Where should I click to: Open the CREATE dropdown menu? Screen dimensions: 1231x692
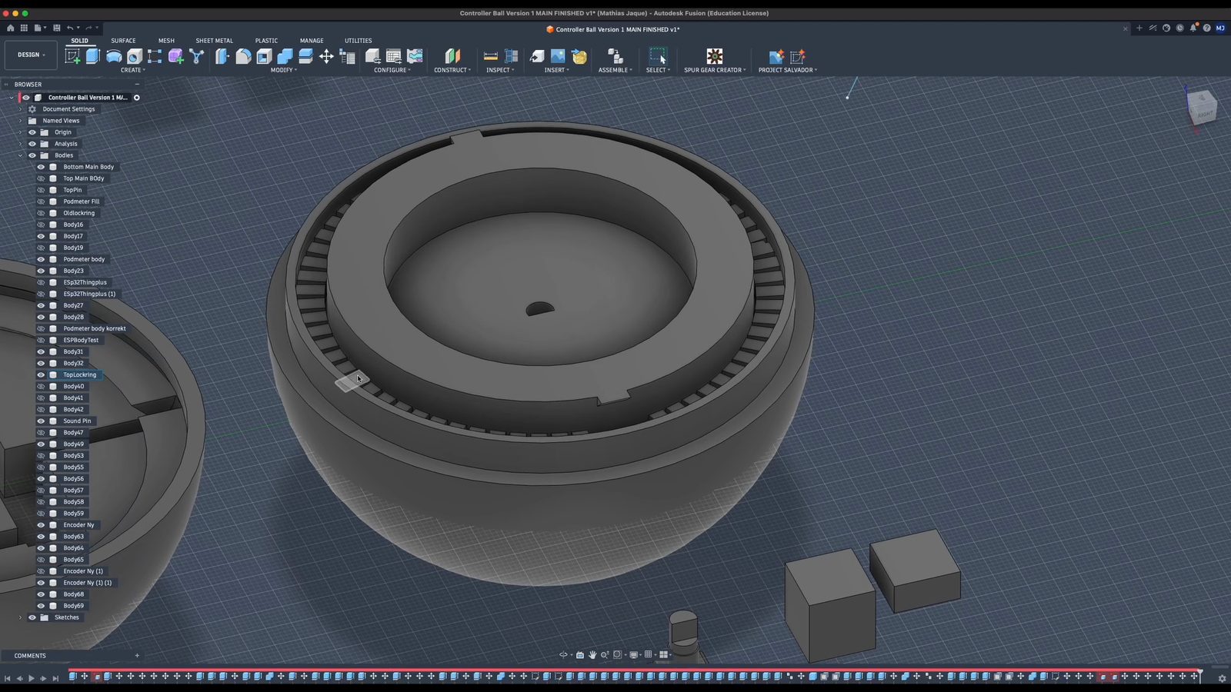[132, 70]
